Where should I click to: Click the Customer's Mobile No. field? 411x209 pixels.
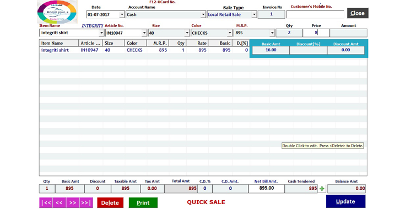point(315,14)
